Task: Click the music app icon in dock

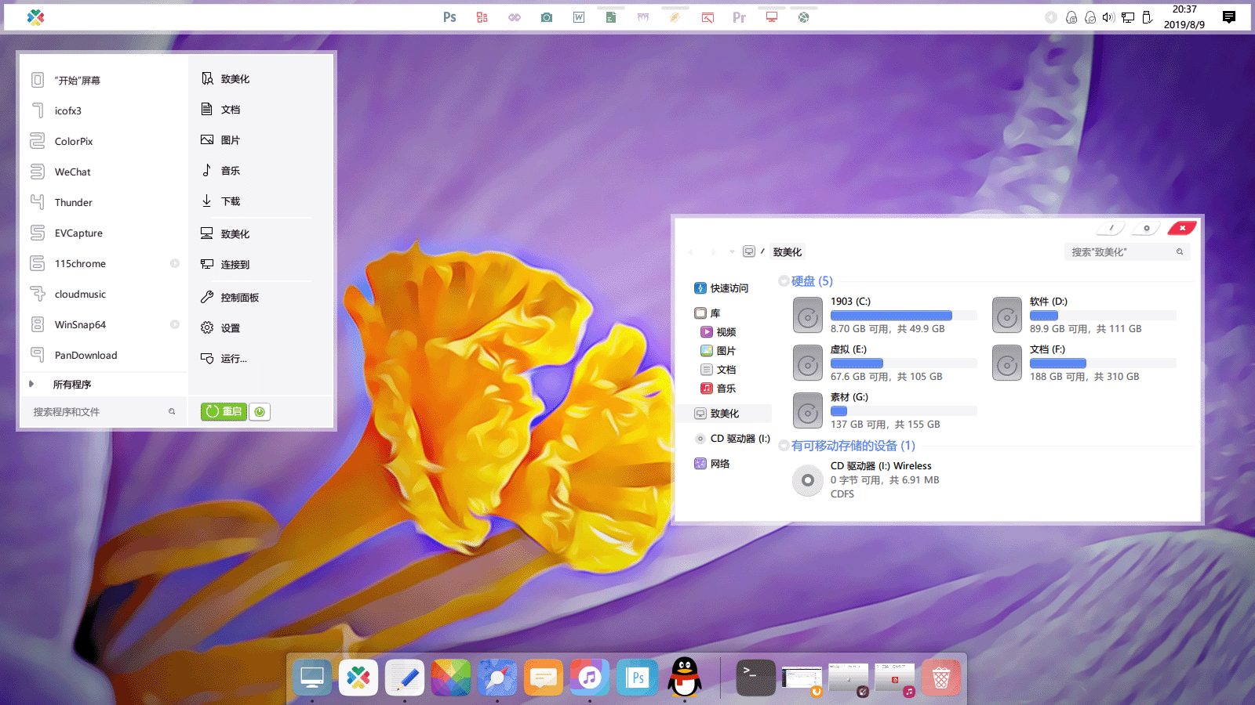Action: 590,678
